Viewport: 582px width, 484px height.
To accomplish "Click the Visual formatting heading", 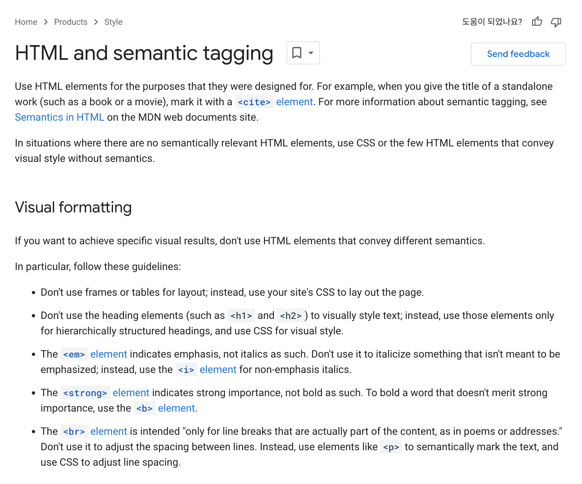I will point(73,208).
